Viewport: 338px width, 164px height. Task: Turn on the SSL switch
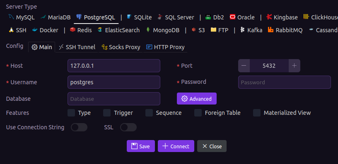(128, 127)
